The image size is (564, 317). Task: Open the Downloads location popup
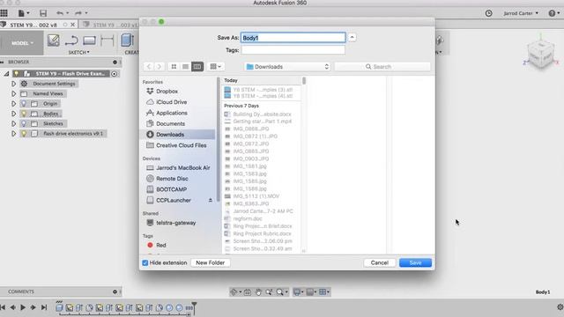(x=287, y=67)
